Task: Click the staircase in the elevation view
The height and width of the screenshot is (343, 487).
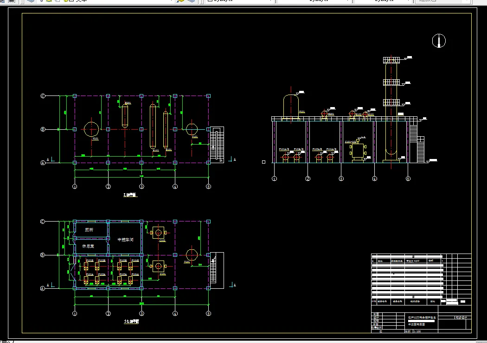Action: [x=417, y=141]
